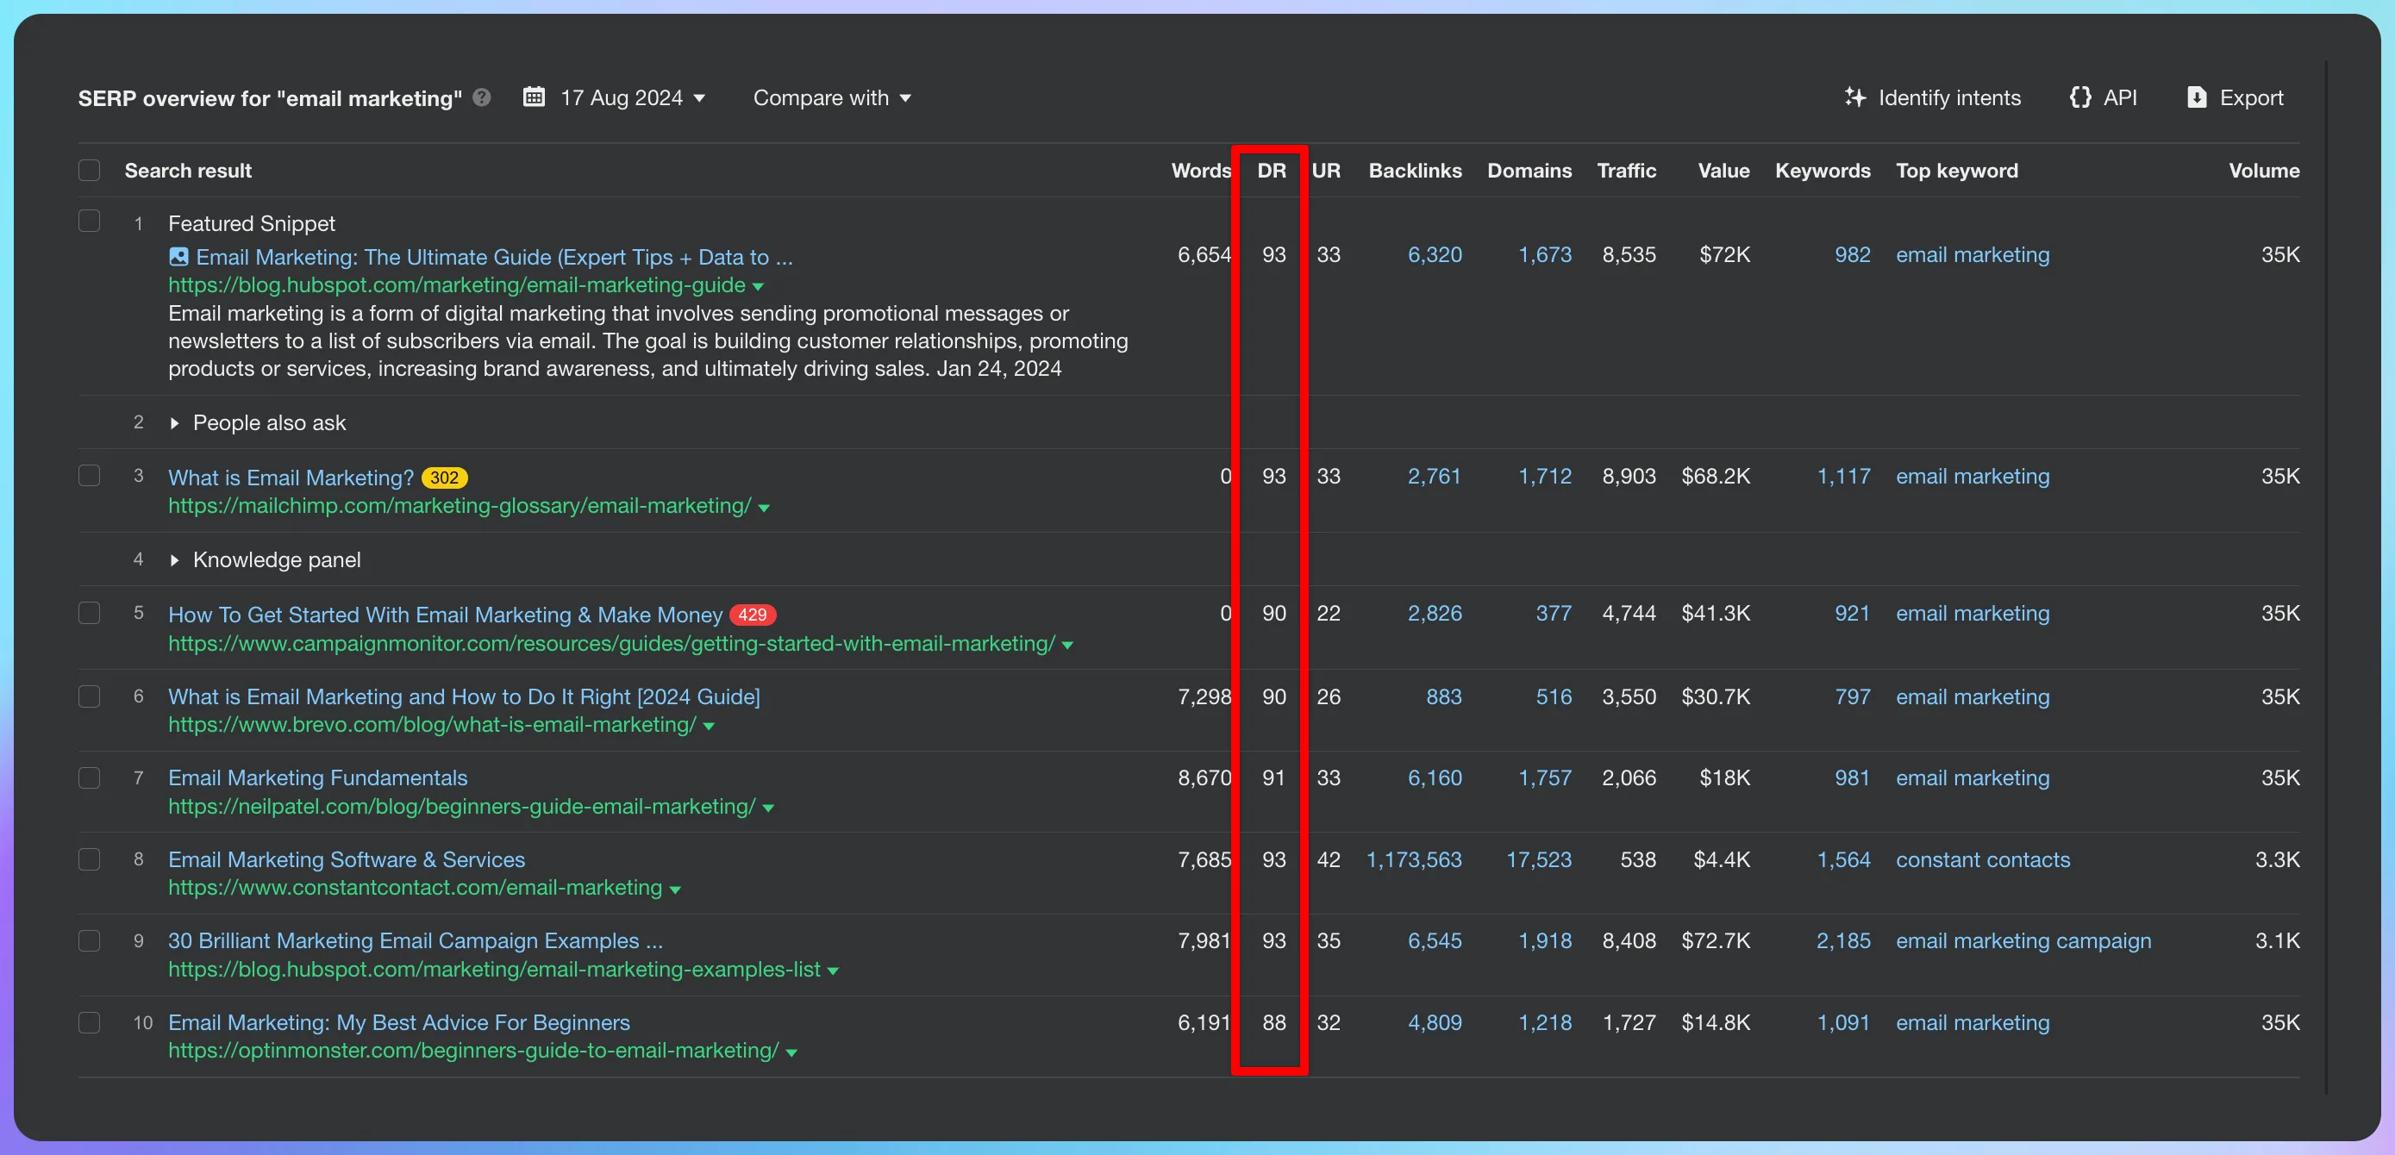The height and width of the screenshot is (1155, 2395).
Task: Click the email marketing campaign top keyword
Action: click(x=2023, y=941)
